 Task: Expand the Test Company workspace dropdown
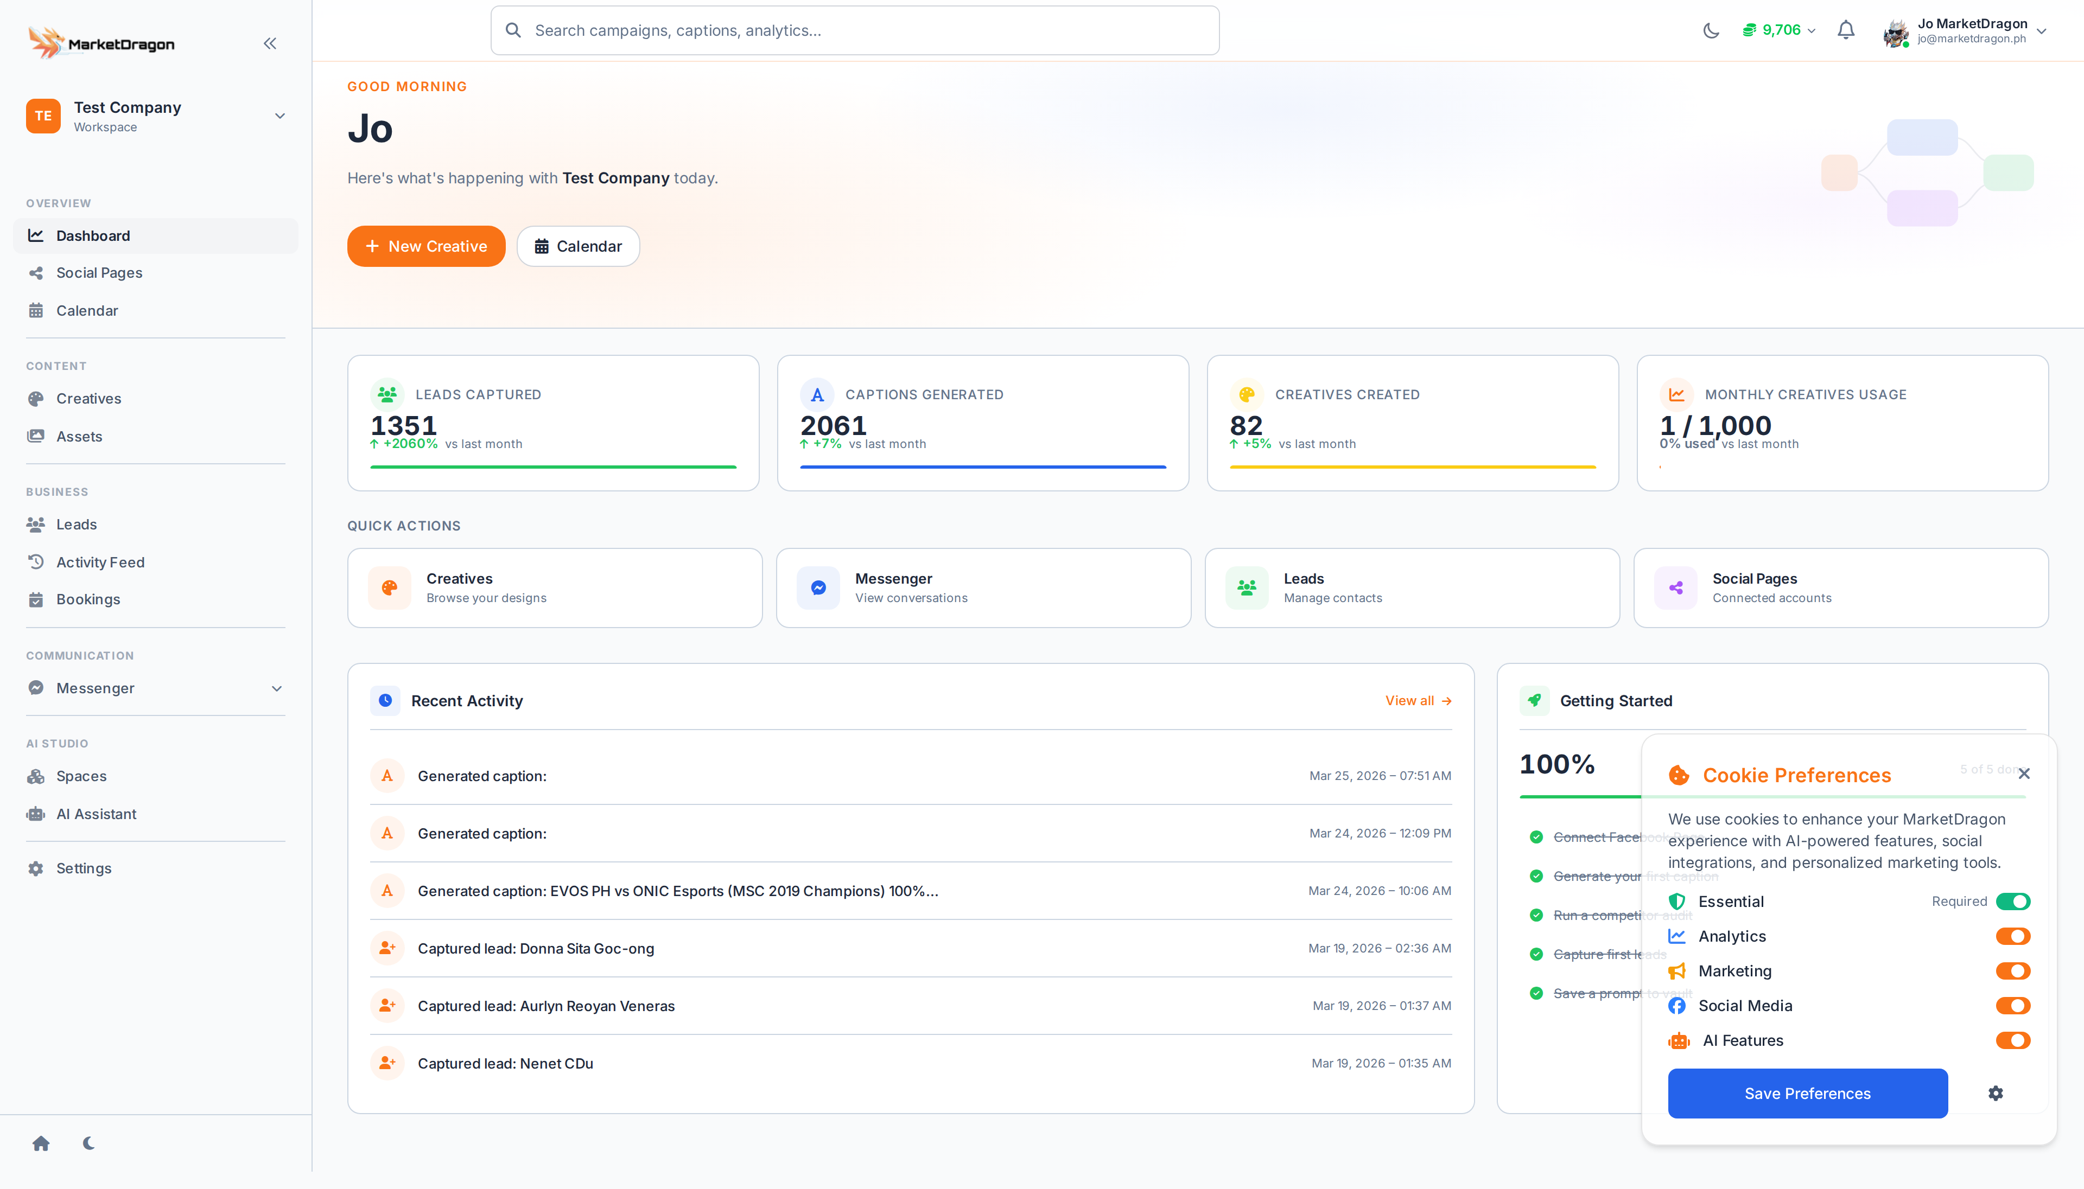coord(279,116)
